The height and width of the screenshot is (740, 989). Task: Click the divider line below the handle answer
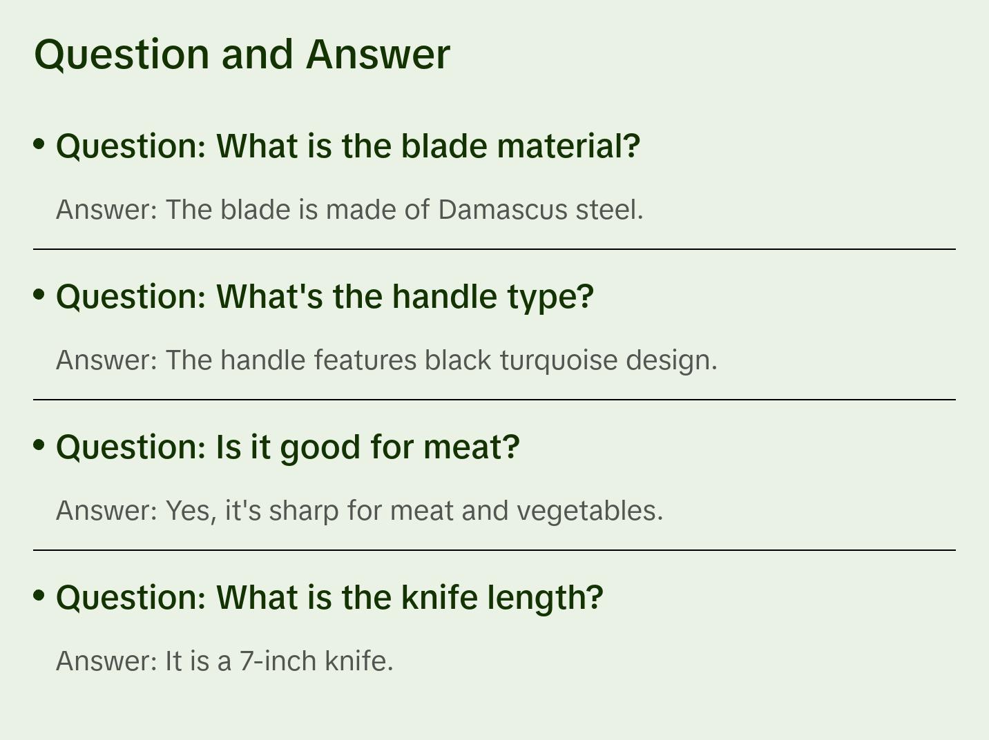[x=494, y=400]
